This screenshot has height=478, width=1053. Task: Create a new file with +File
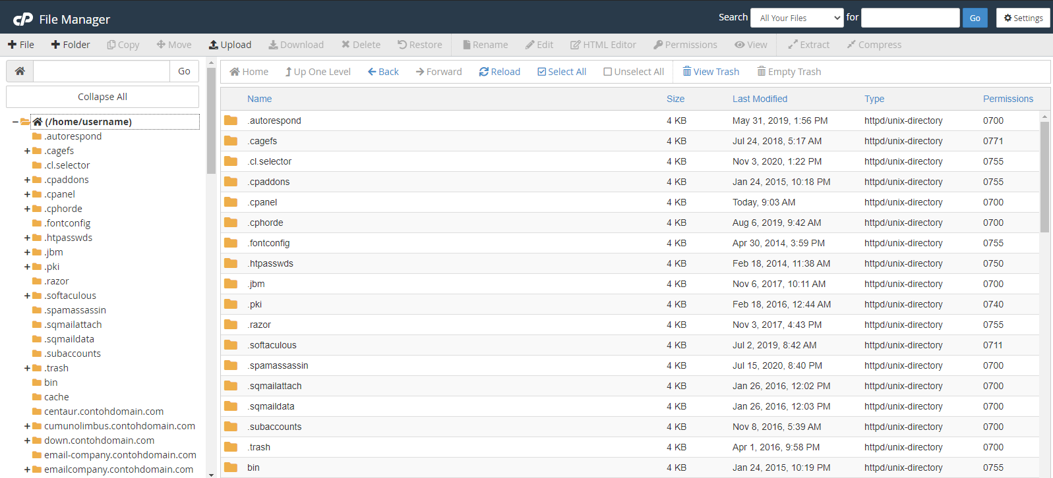coord(21,45)
